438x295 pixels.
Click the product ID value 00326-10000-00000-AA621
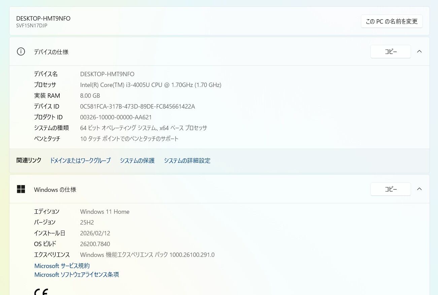click(x=116, y=117)
